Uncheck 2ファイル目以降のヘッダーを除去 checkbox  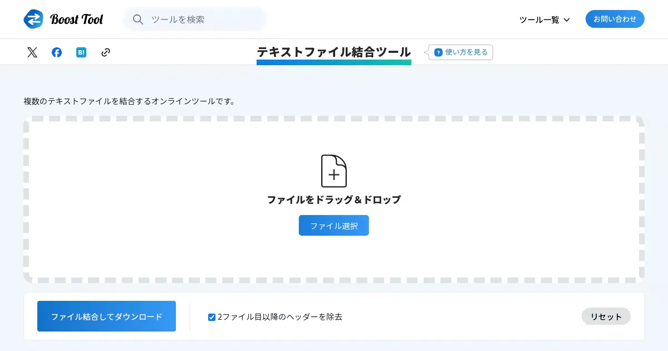click(x=212, y=317)
